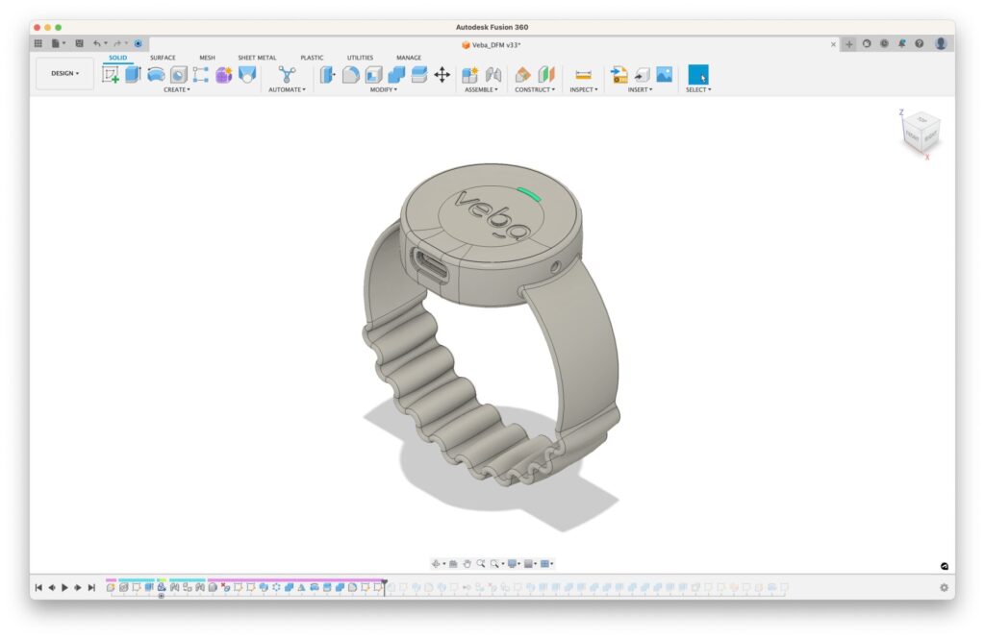
Task: Click the Insert Derive icon
Action: [x=619, y=75]
